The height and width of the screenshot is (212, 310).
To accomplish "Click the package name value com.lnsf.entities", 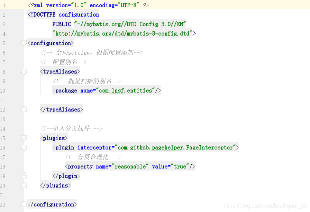I will (x=126, y=90).
